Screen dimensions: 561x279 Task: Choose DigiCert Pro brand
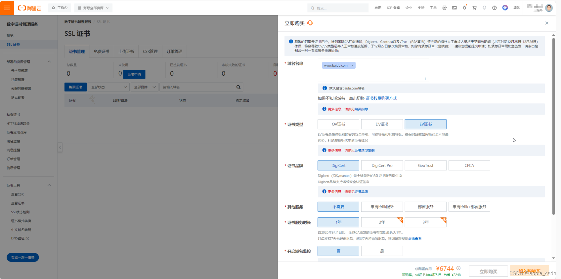pyautogui.click(x=382, y=165)
